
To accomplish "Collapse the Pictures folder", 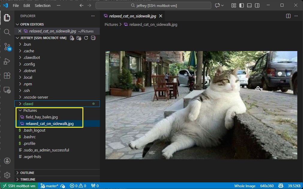I will coord(30,110).
